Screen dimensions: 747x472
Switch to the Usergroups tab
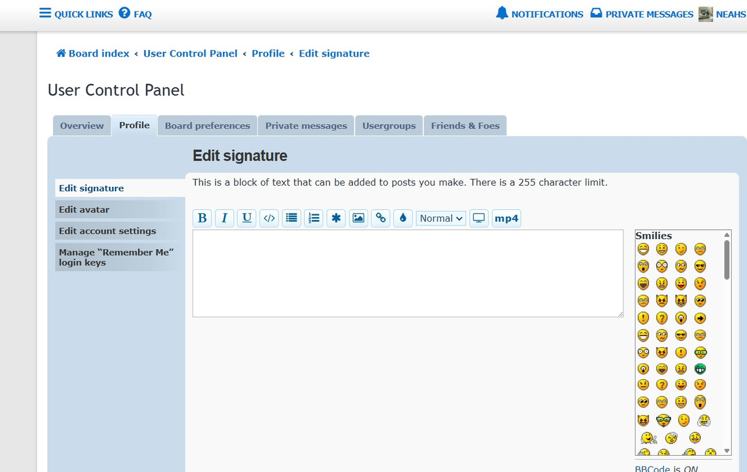389,125
